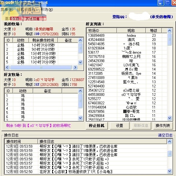
Task: Select friend row 619293684
Action: (x=127, y=48)
